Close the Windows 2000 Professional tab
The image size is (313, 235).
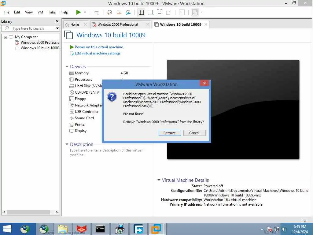point(148,24)
